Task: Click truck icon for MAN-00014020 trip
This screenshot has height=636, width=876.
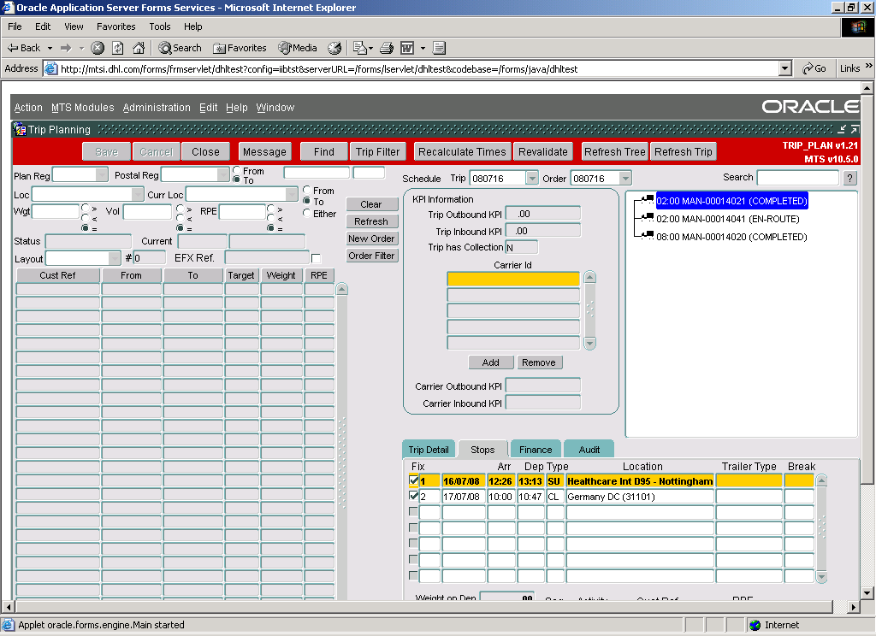Action: click(647, 236)
